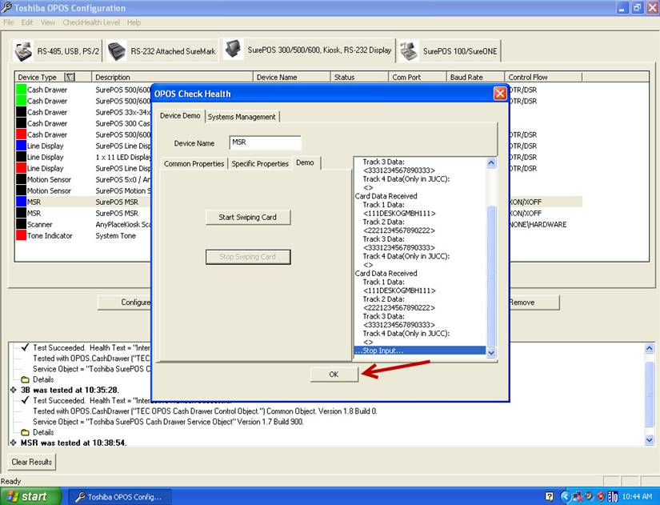Open the Windows Start menu
Viewport: 660px width, 505px height.
click(29, 496)
